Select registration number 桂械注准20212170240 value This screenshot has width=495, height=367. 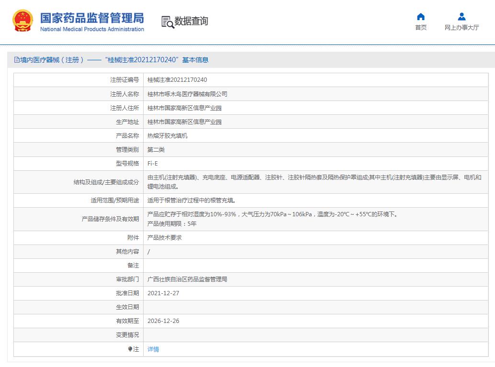(x=177, y=80)
